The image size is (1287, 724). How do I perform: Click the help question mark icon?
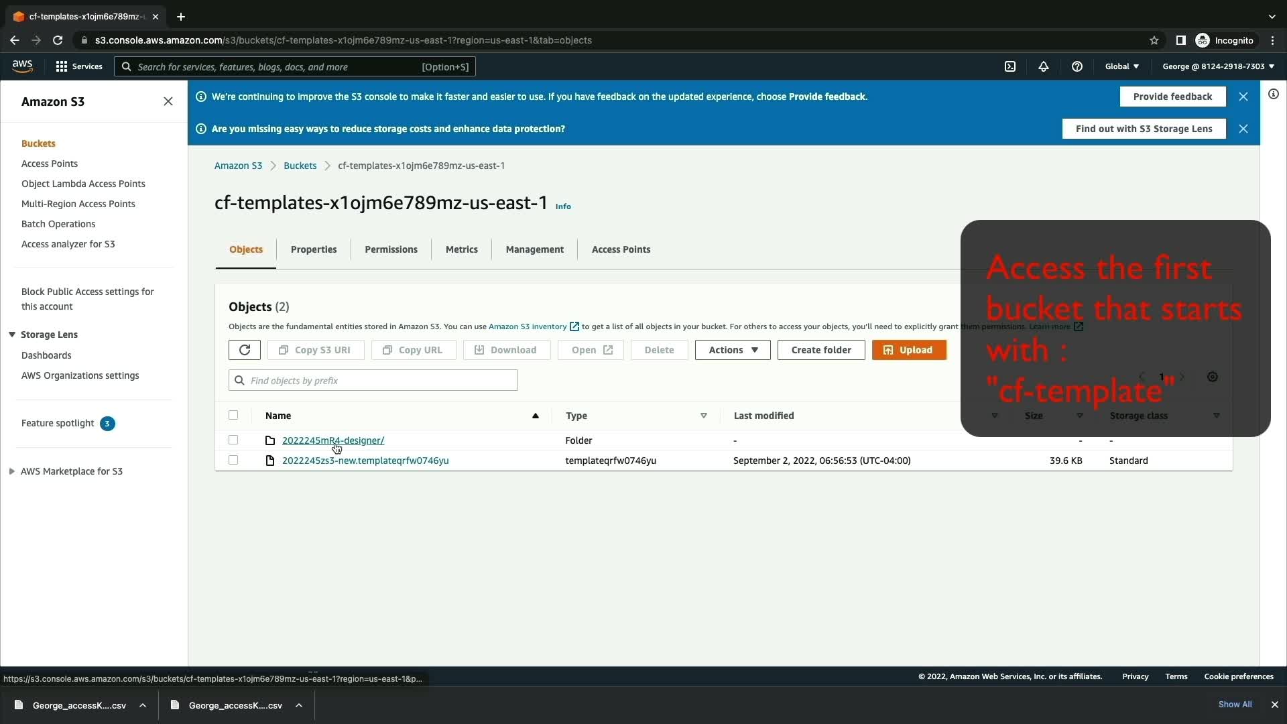pos(1077,66)
